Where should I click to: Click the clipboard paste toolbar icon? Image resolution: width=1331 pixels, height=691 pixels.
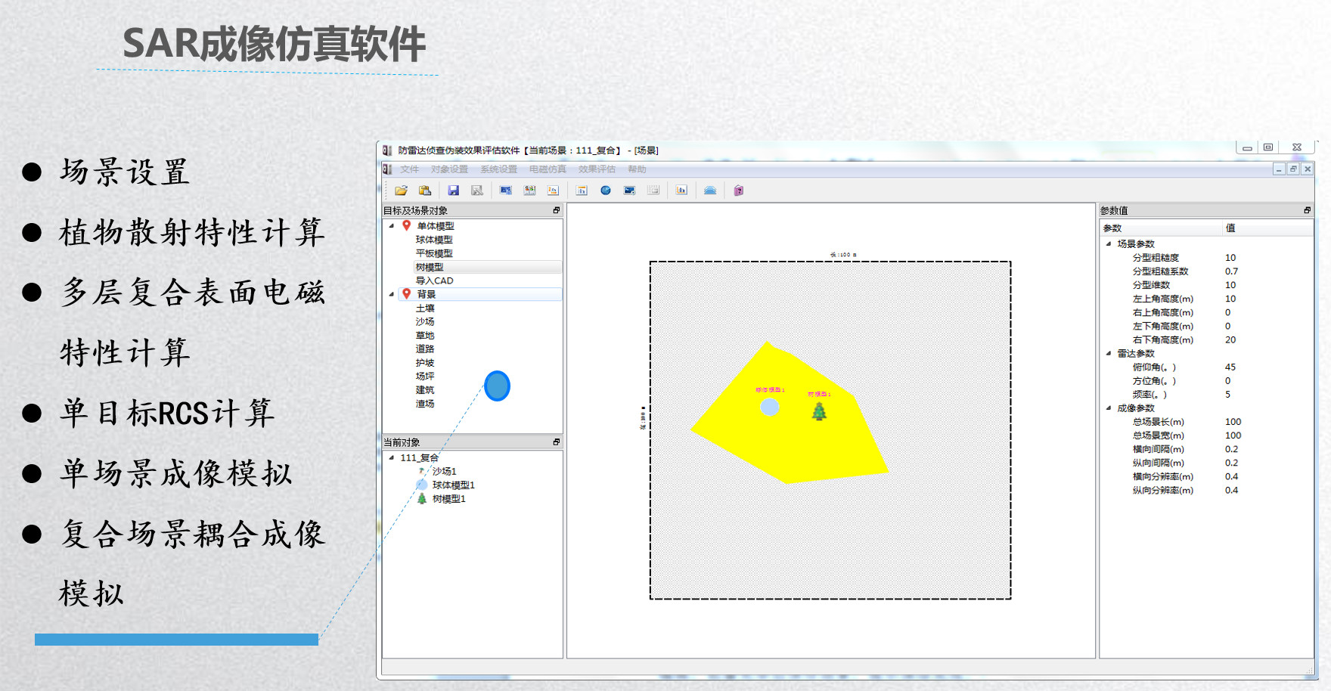tap(425, 191)
